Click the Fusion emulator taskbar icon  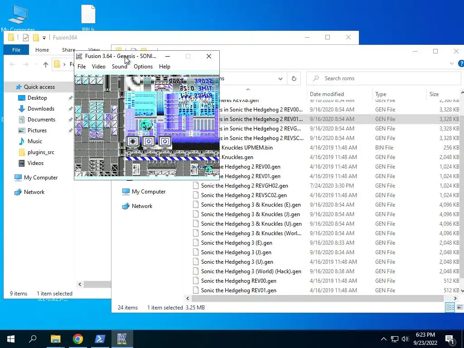coord(122,339)
